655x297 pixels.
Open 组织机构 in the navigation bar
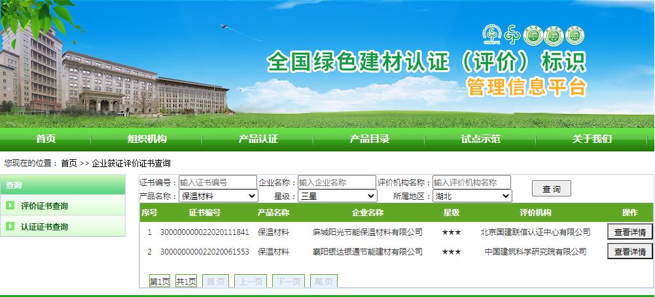tap(147, 138)
